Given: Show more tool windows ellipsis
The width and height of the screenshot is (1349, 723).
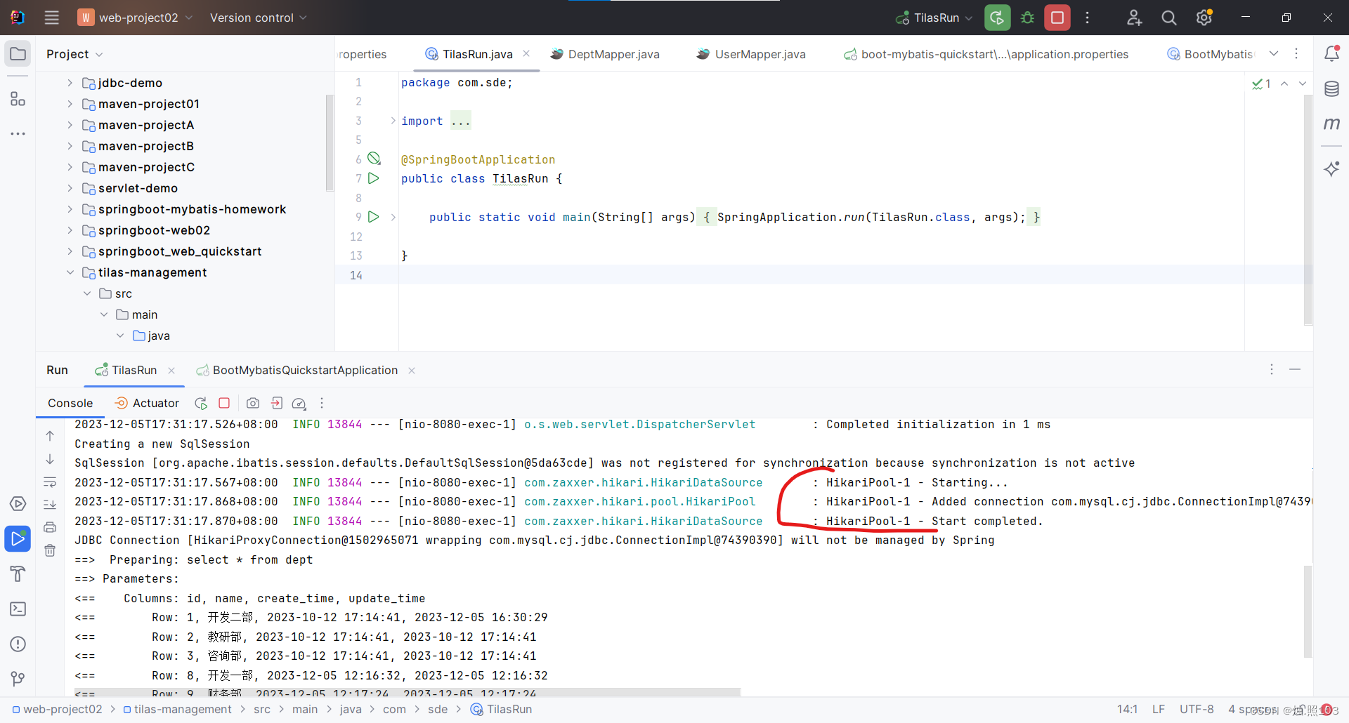Looking at the screenshot, I should [18, 133].
